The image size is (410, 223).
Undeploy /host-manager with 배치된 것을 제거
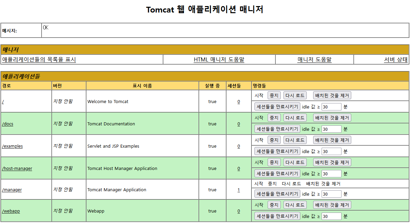332,163
